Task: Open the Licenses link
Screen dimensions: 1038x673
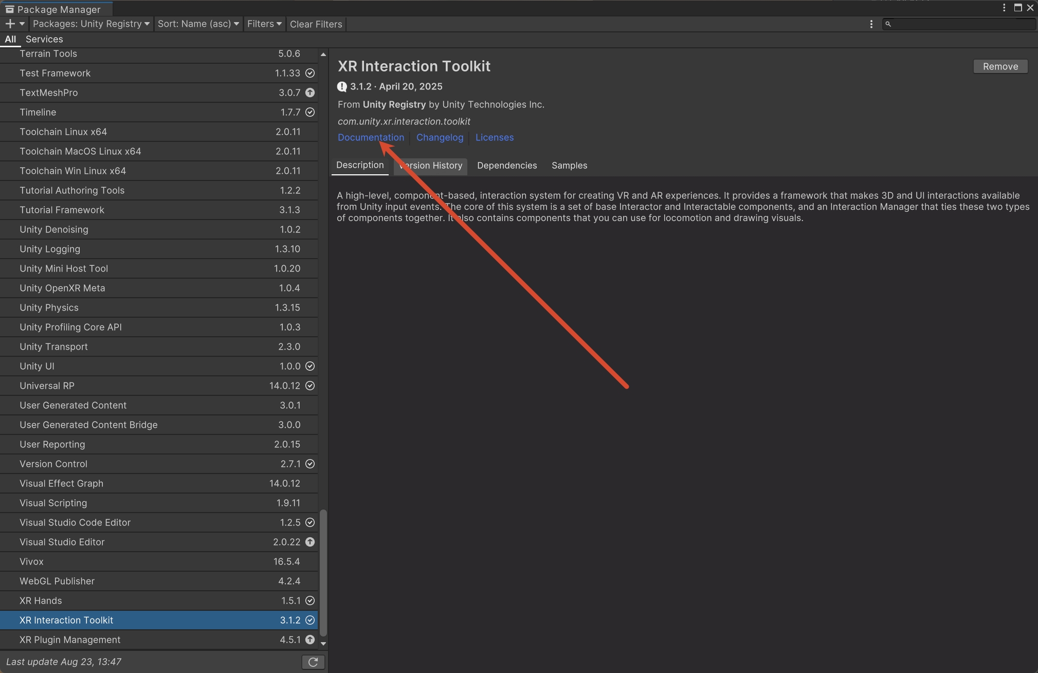Action: tap(494, 137)
